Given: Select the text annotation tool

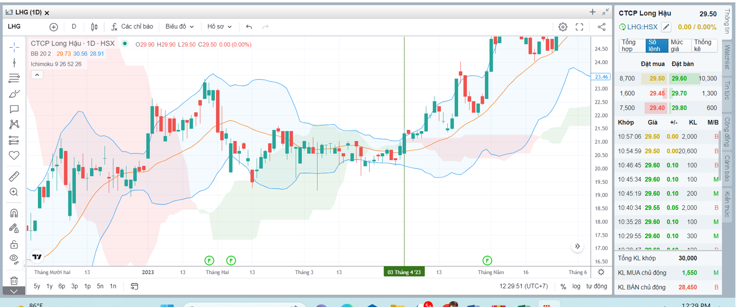Looking at the screenshot, I should pyautogui.click(x=14, y=109).
